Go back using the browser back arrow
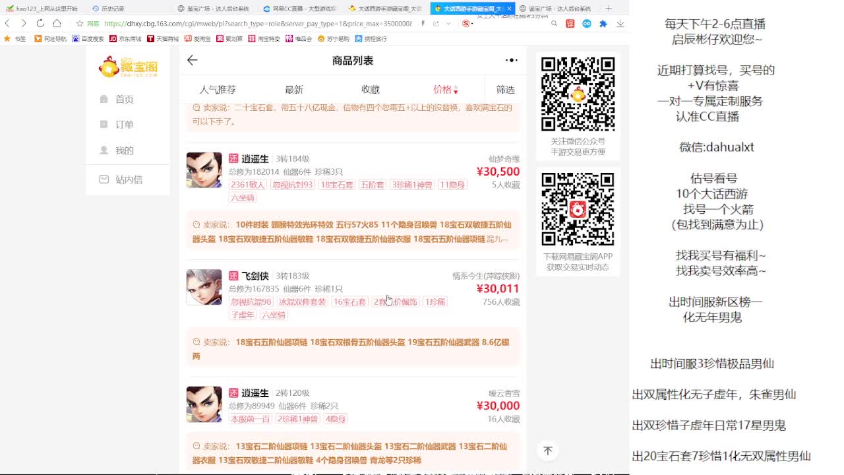 pyautogui.click(x=7, y=23)
